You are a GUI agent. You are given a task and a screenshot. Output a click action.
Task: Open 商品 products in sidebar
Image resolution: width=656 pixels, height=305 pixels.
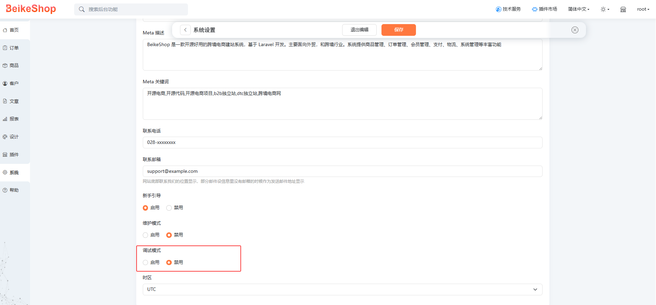coord(14,65)
